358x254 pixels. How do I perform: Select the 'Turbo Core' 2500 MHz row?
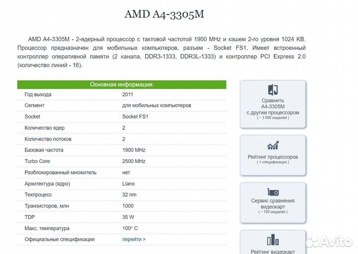click(x=122, y=161)
